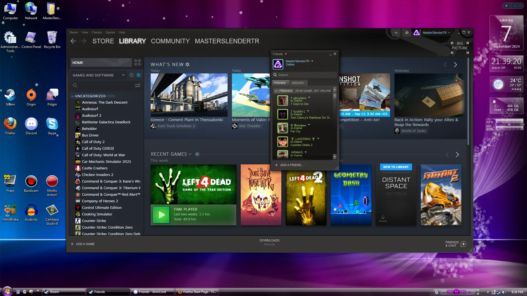Click friends Search field

pos(305,75)
